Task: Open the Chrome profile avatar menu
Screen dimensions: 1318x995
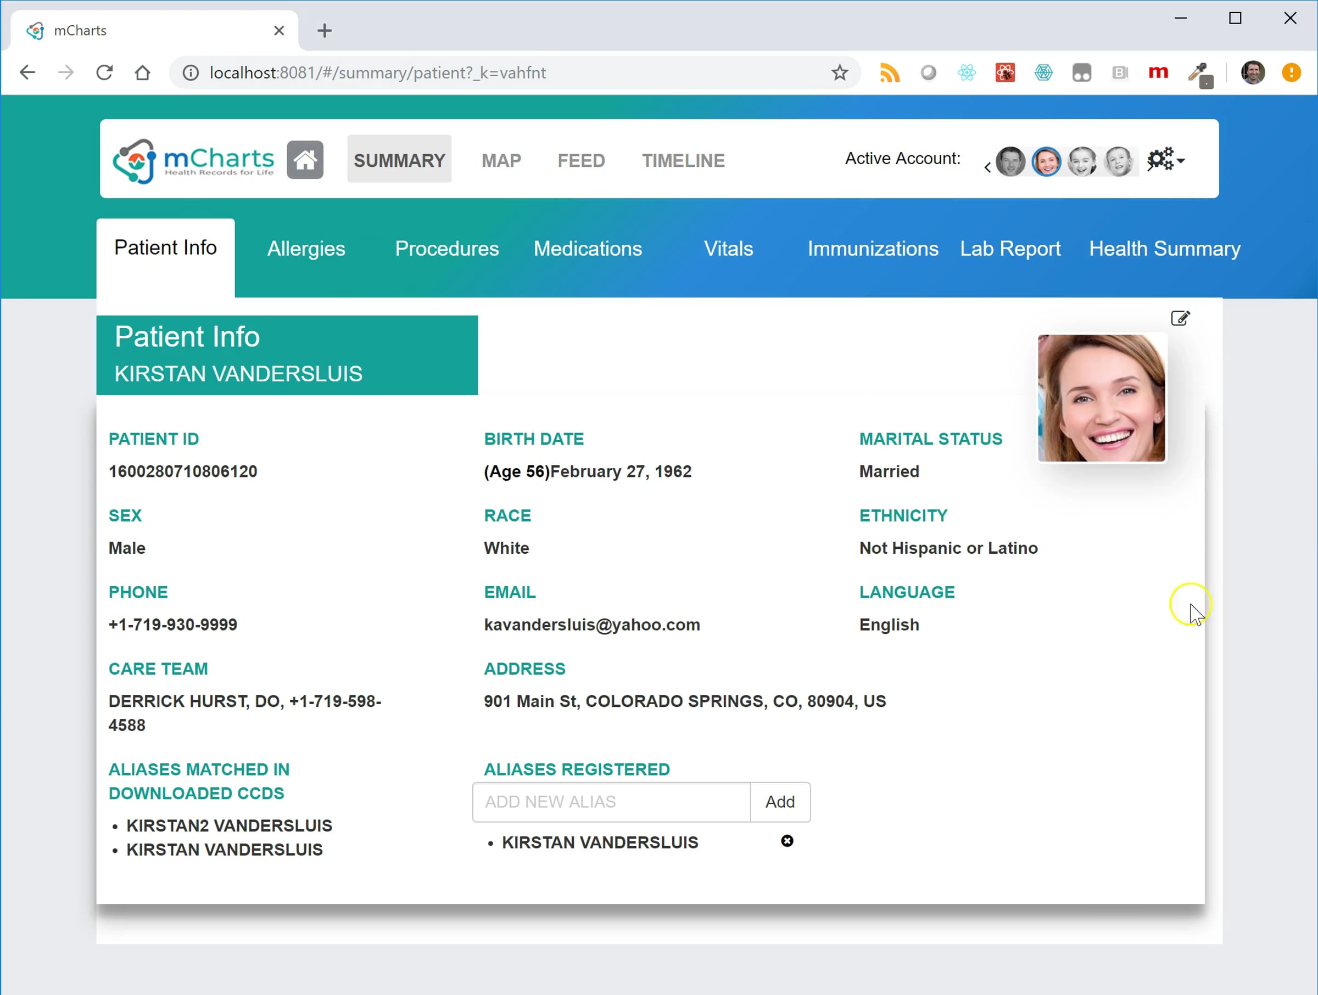Action: click(1253, 72)
